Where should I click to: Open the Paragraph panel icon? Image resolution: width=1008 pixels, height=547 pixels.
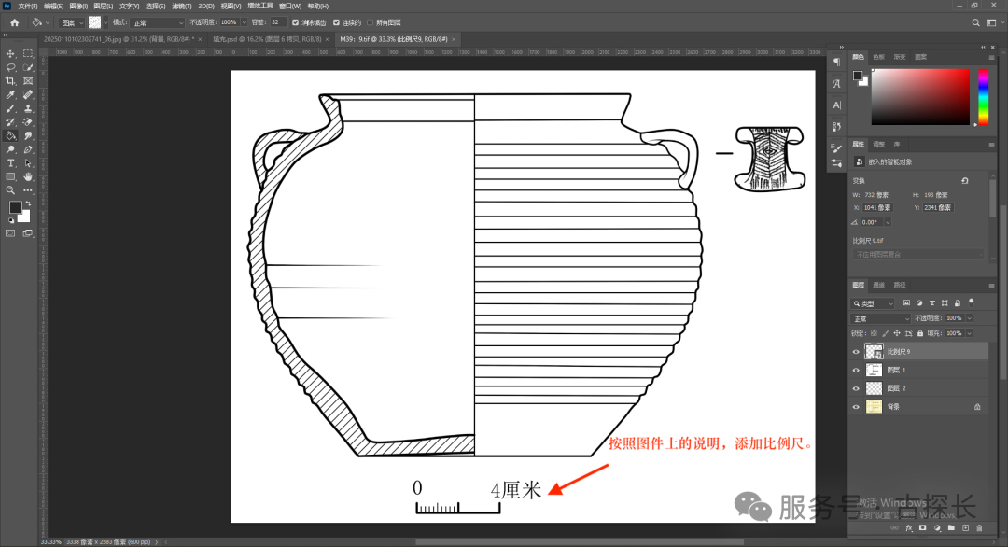coord(836,62)
